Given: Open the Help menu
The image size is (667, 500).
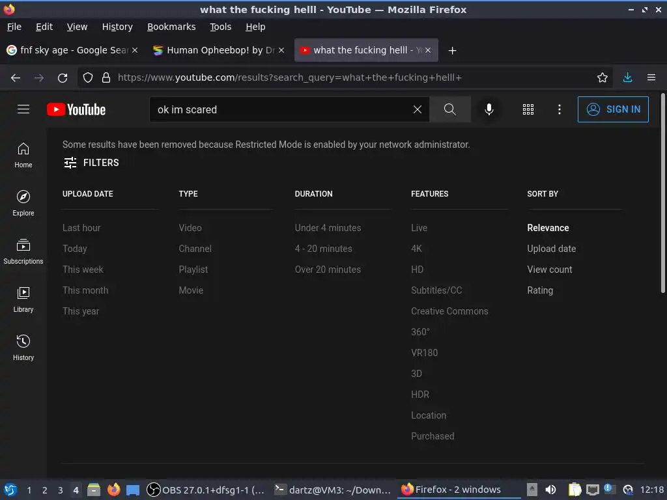Looking at the screenshot, I should click(255, 27).
